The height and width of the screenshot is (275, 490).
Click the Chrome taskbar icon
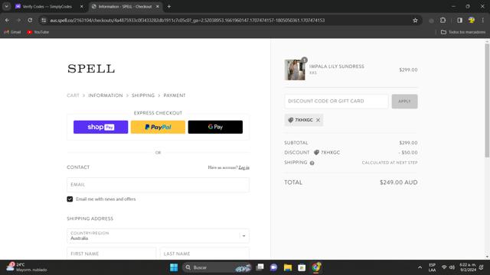[315, 267]
